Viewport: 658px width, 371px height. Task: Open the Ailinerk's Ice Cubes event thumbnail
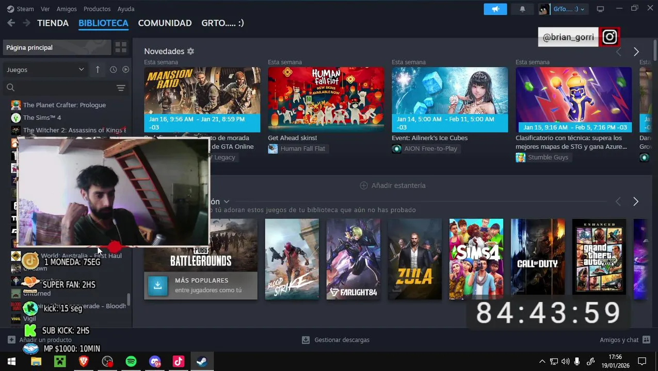450,99
